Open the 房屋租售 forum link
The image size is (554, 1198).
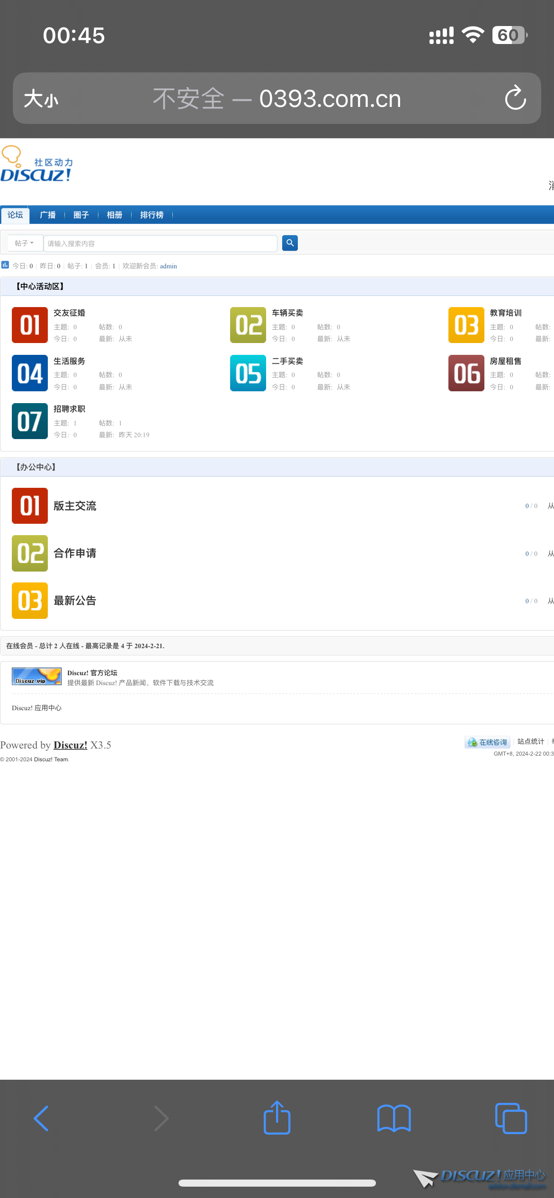click(x=506, y=361)
